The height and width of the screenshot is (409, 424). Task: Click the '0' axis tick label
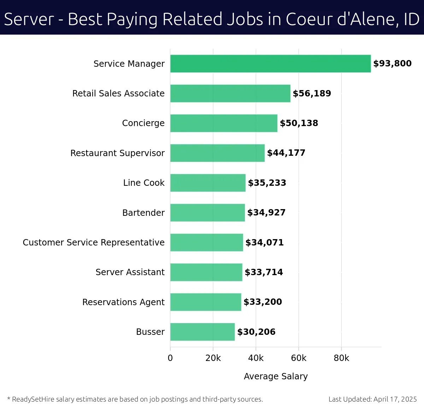coord(170,358)
